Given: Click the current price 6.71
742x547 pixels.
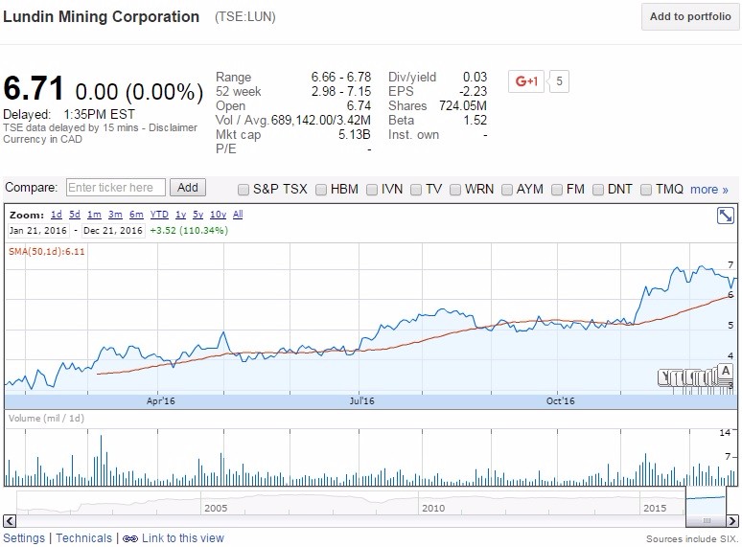Looking at the screenshot, I should [34, 88].
